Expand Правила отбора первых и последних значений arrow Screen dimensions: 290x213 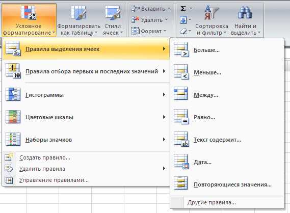pos(164,71)
